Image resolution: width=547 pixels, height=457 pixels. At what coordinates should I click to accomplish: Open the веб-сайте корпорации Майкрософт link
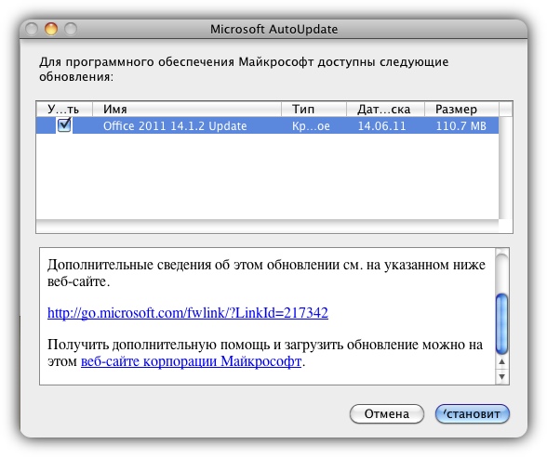pos(192,361)
